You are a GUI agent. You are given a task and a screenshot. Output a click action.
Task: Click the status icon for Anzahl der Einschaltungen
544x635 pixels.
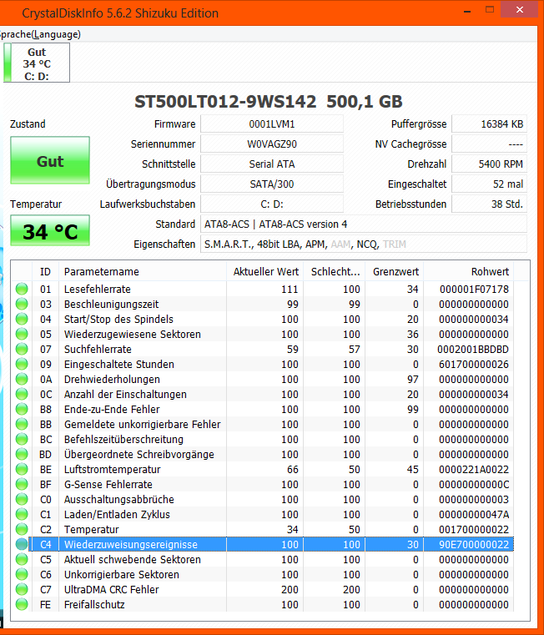pyautogui.click(x=22, y=394)
